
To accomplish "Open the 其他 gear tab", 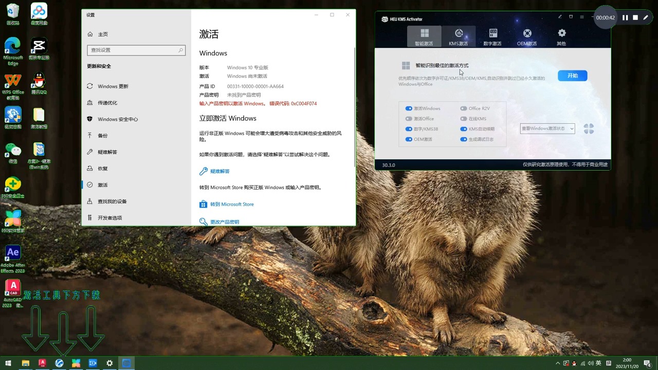I will [x=561, y=36].
